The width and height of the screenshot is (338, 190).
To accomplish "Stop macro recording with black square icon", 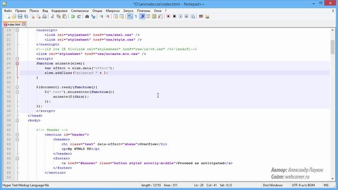I will click(174, 16).
